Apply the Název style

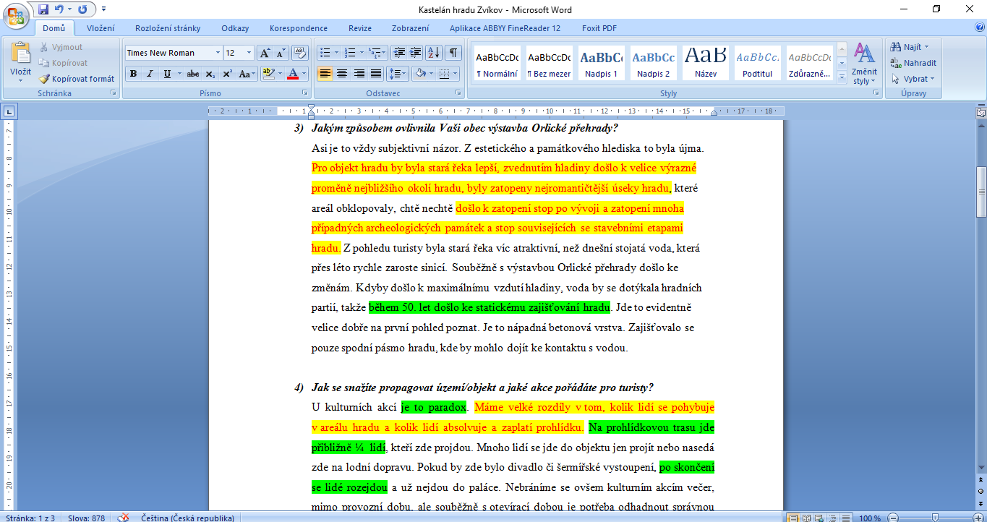[705, 64]
